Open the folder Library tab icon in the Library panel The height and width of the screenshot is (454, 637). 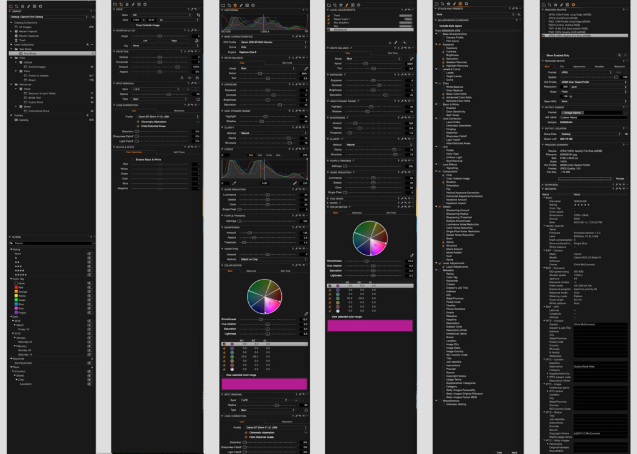(11, 6)
